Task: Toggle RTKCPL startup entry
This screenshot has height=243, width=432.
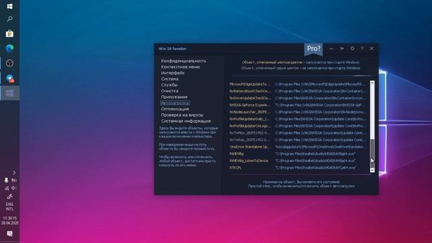Action: (x=236, y=167)
